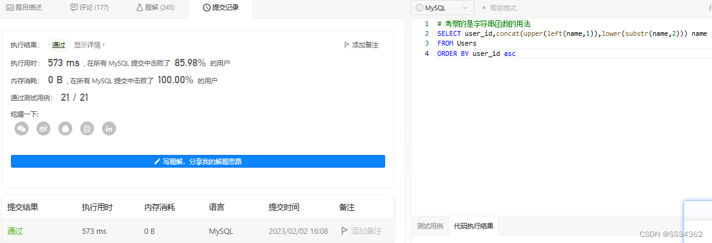712x243 pixels.
Task: Click 573 ms in the submissions row
Action: pos(94,231)
